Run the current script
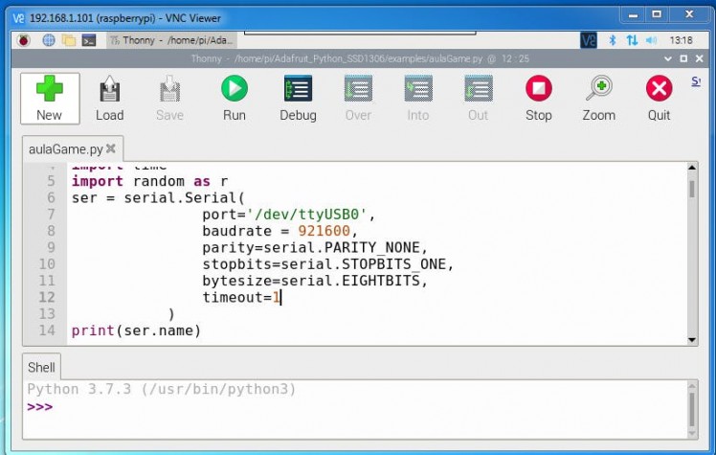Viewport: 716px width, 455px height. pos(235,99)
